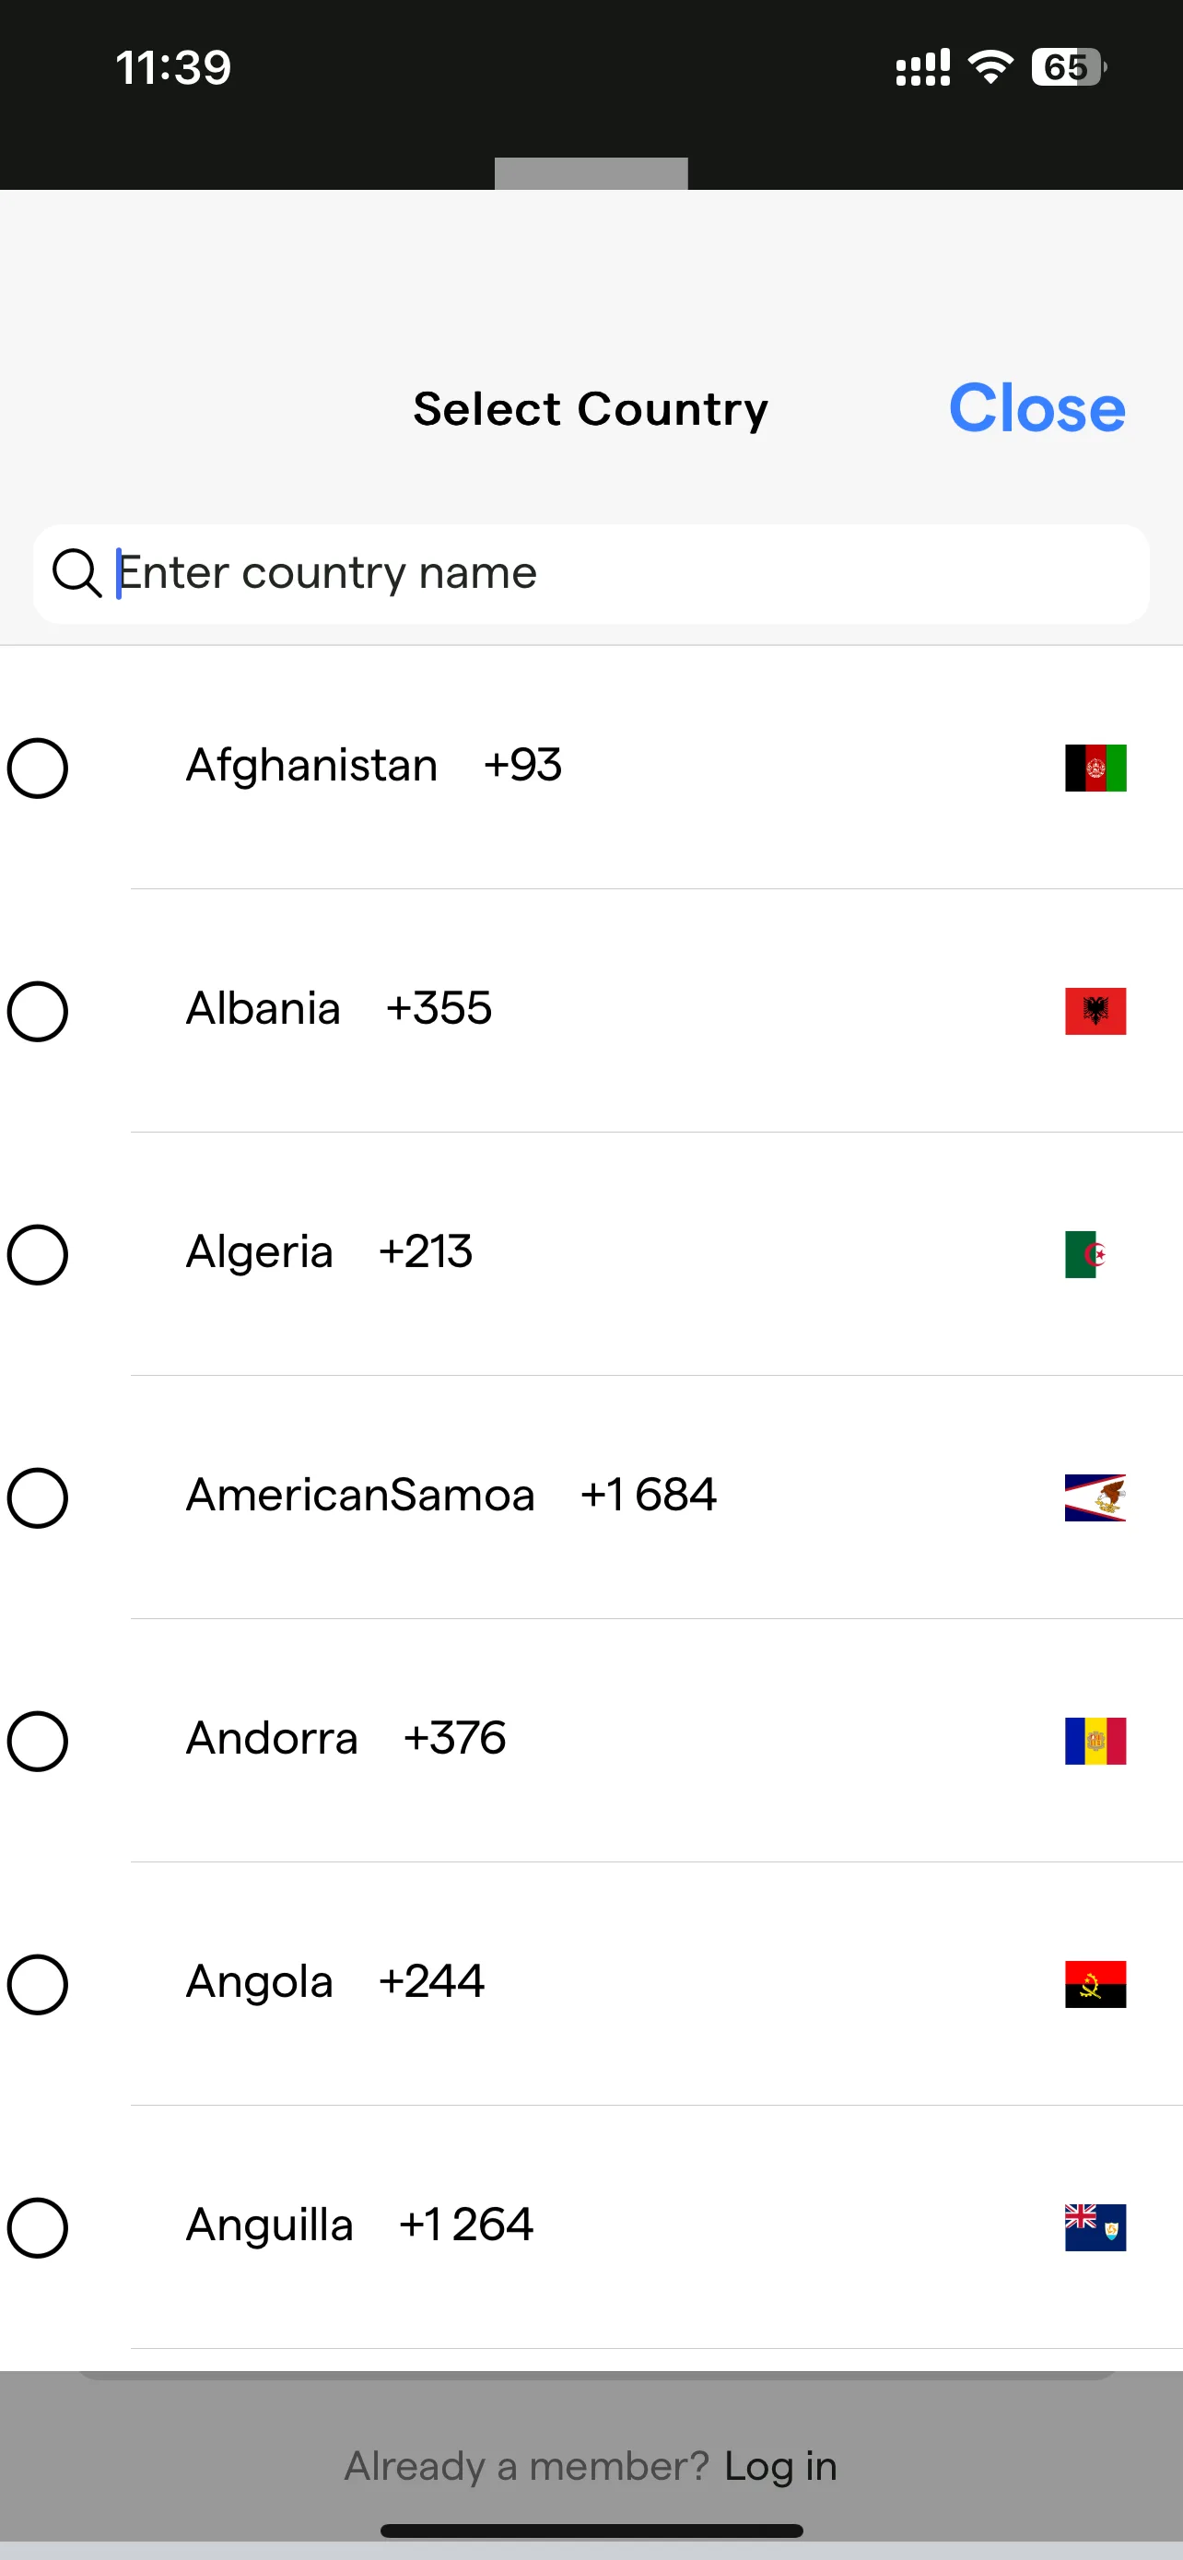Tap the Afghanistan flag icon

(1095, 768)
